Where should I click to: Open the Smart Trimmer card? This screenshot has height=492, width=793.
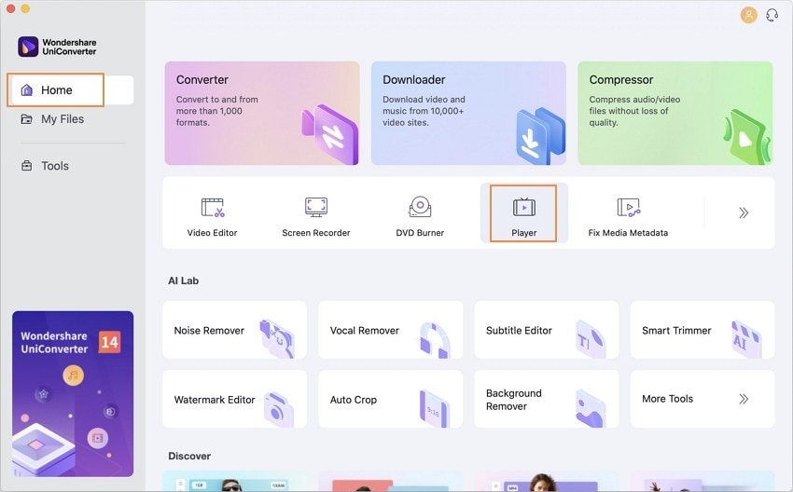point(703,330)
